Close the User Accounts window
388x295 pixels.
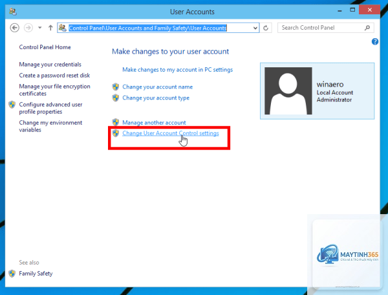(369, 10)
